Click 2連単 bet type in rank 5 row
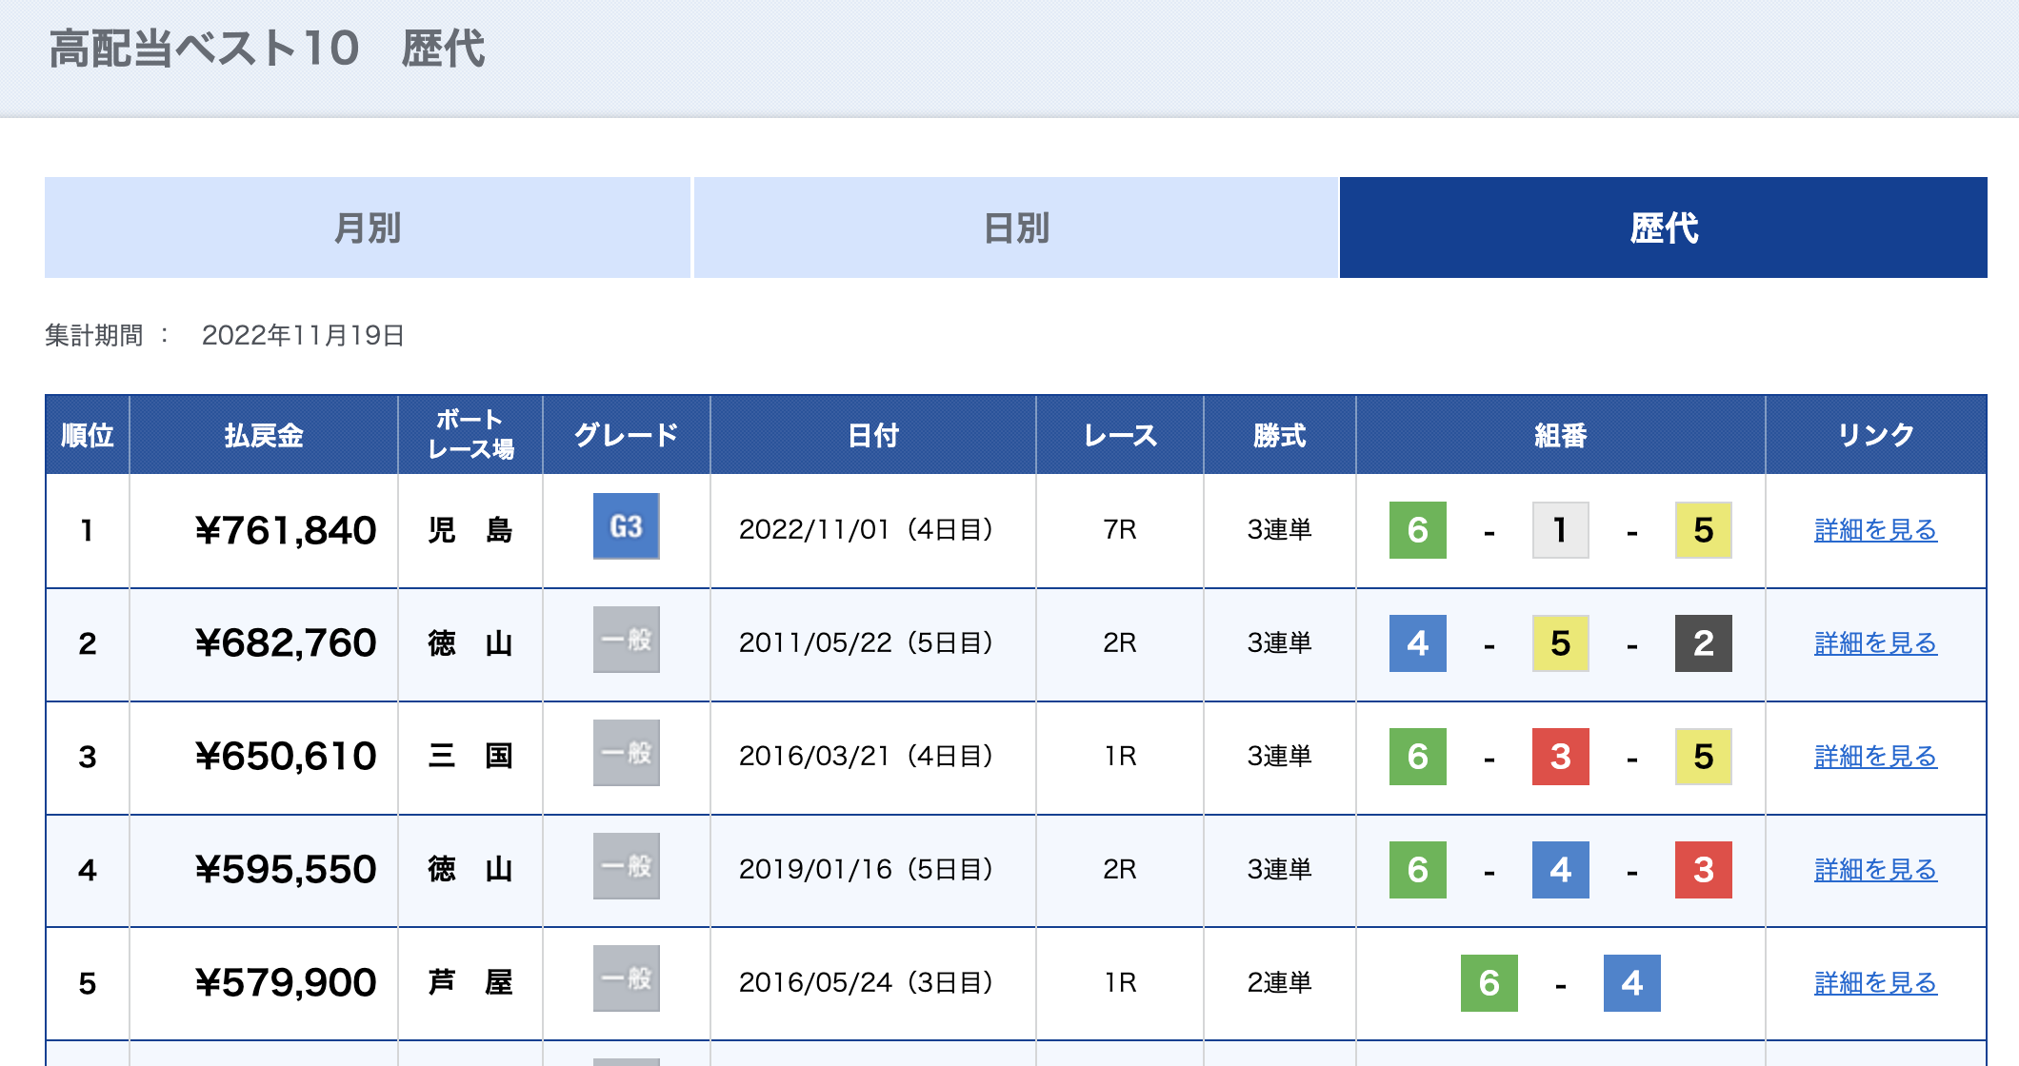Screen dimensions: 2019x1066 coord(1280,983)
